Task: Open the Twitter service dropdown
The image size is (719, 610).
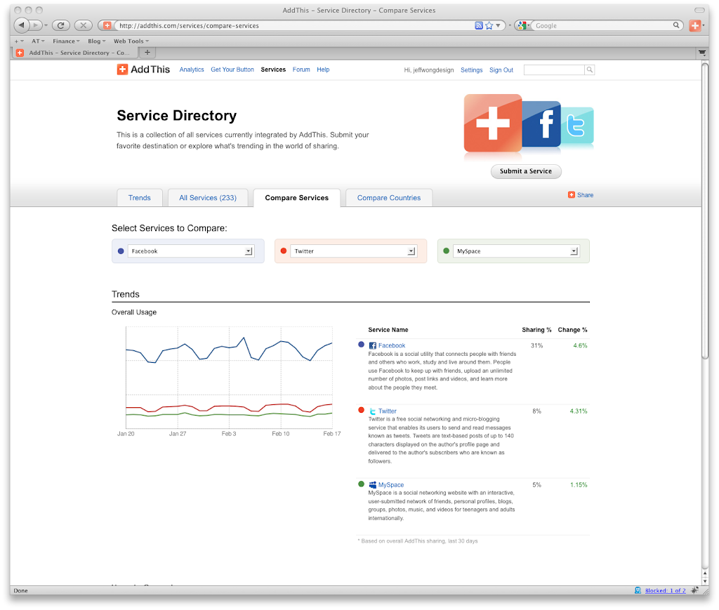Action: point(353,251)
